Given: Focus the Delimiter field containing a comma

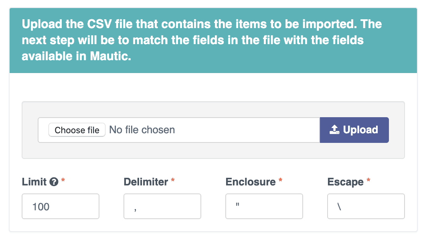Looking at the screenshot, I should [162, 206].
